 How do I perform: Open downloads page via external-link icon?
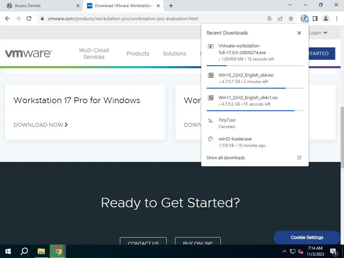299,158
